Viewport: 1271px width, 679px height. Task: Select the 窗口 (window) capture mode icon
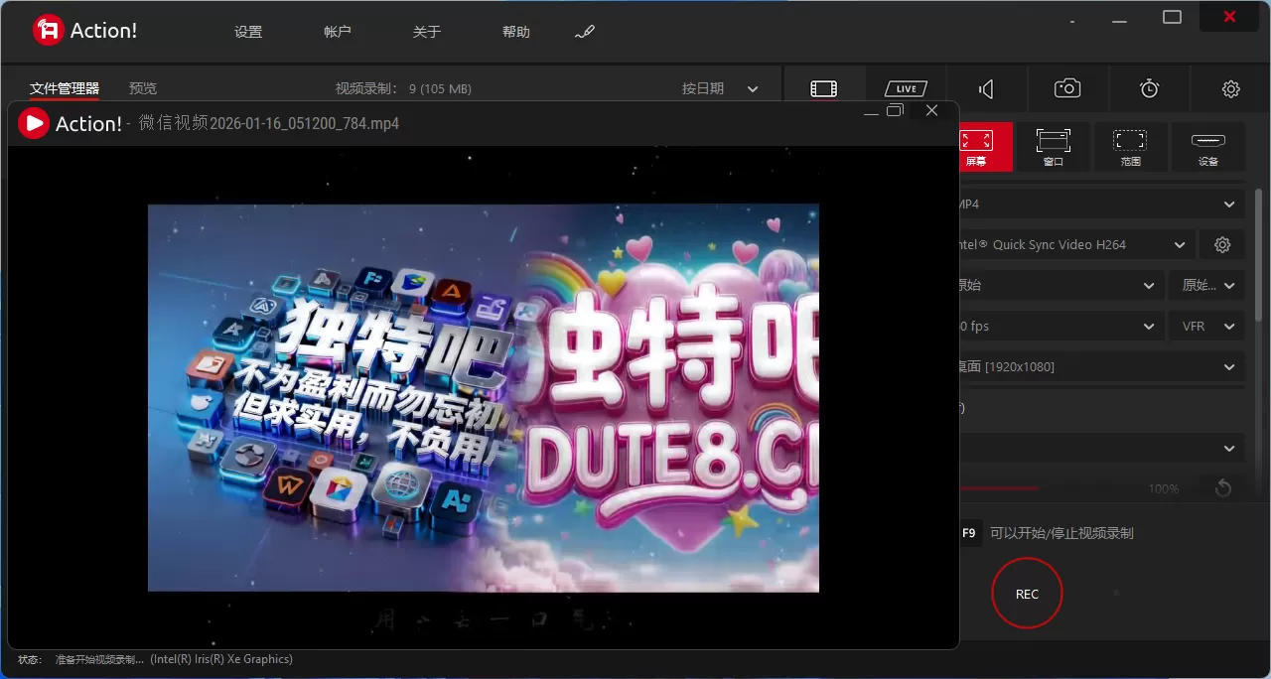point(1053,147)
